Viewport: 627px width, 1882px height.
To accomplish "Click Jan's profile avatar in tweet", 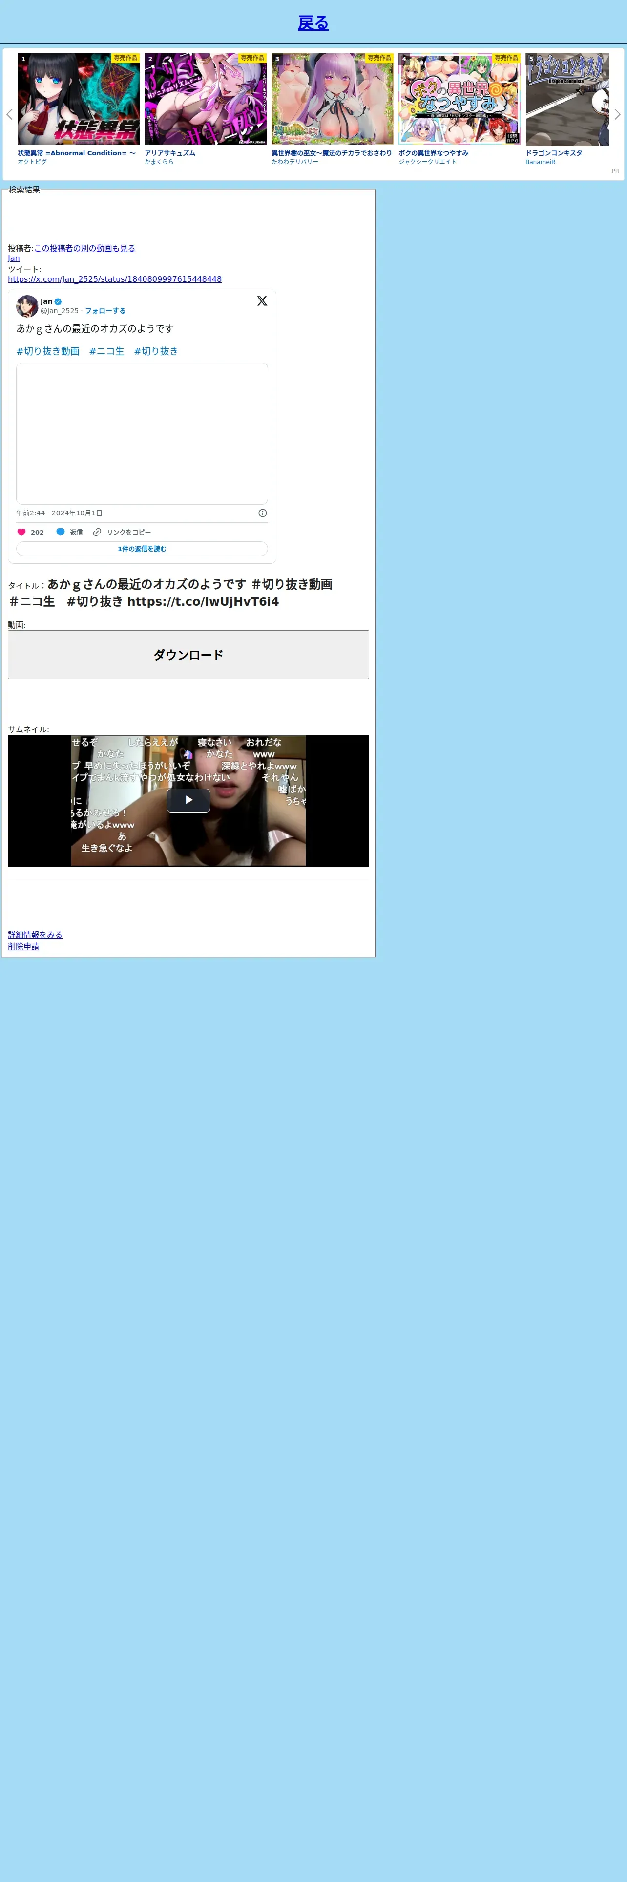I will point(27,306).
